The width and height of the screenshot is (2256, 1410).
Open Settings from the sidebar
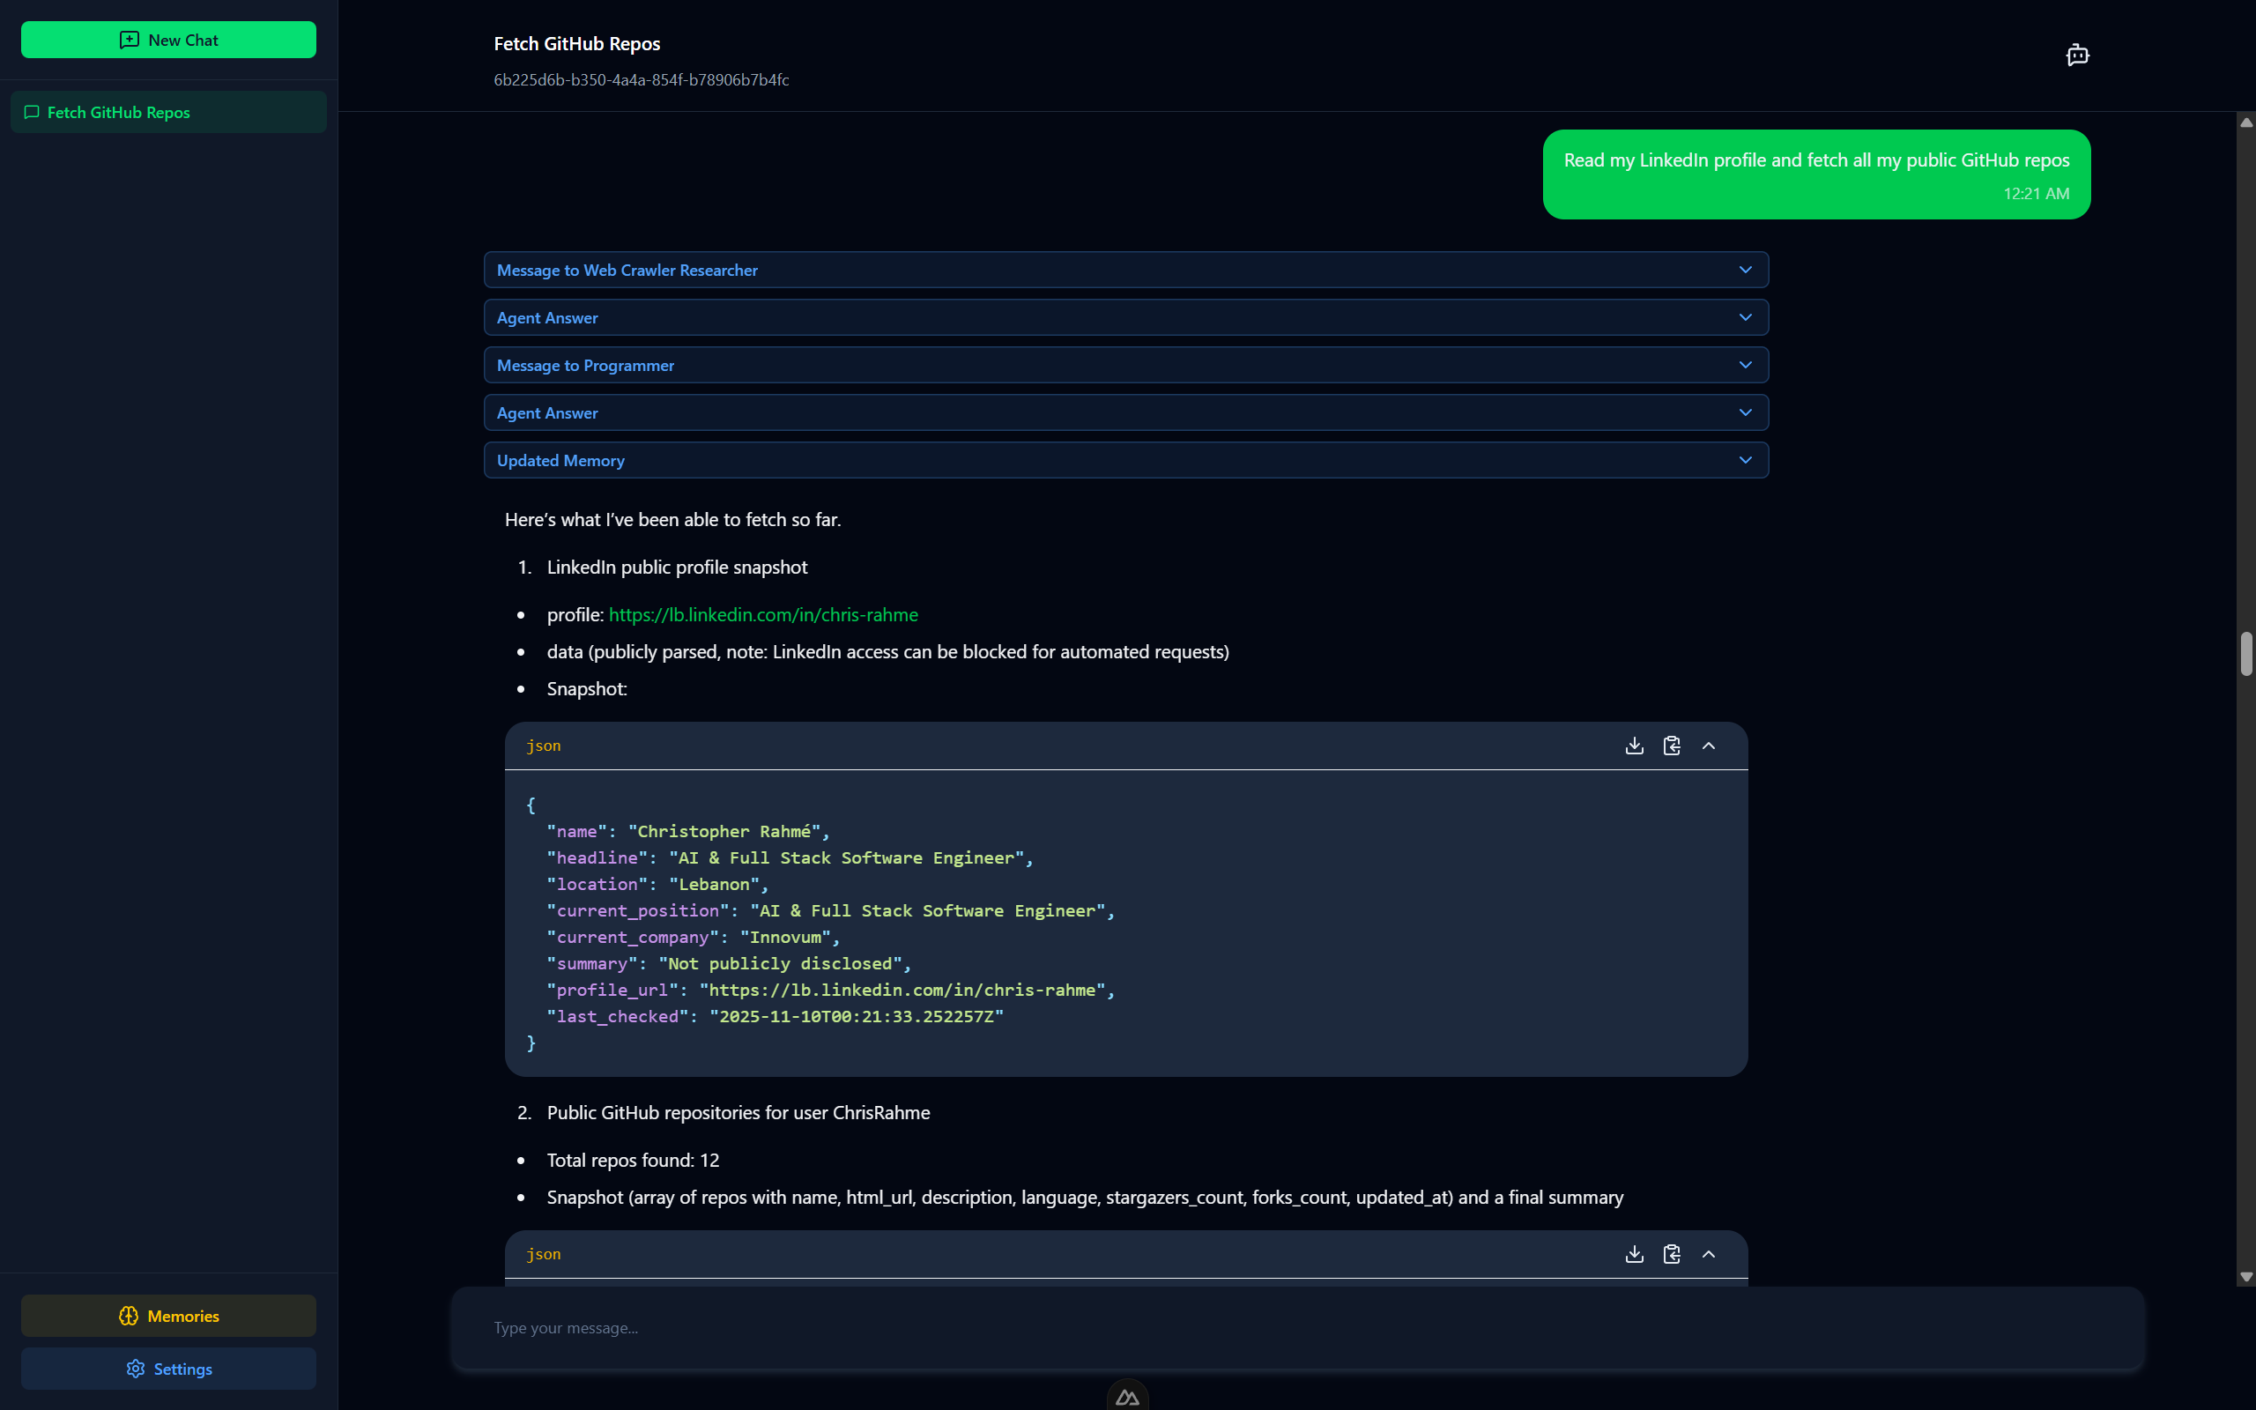pos(168,1368)
